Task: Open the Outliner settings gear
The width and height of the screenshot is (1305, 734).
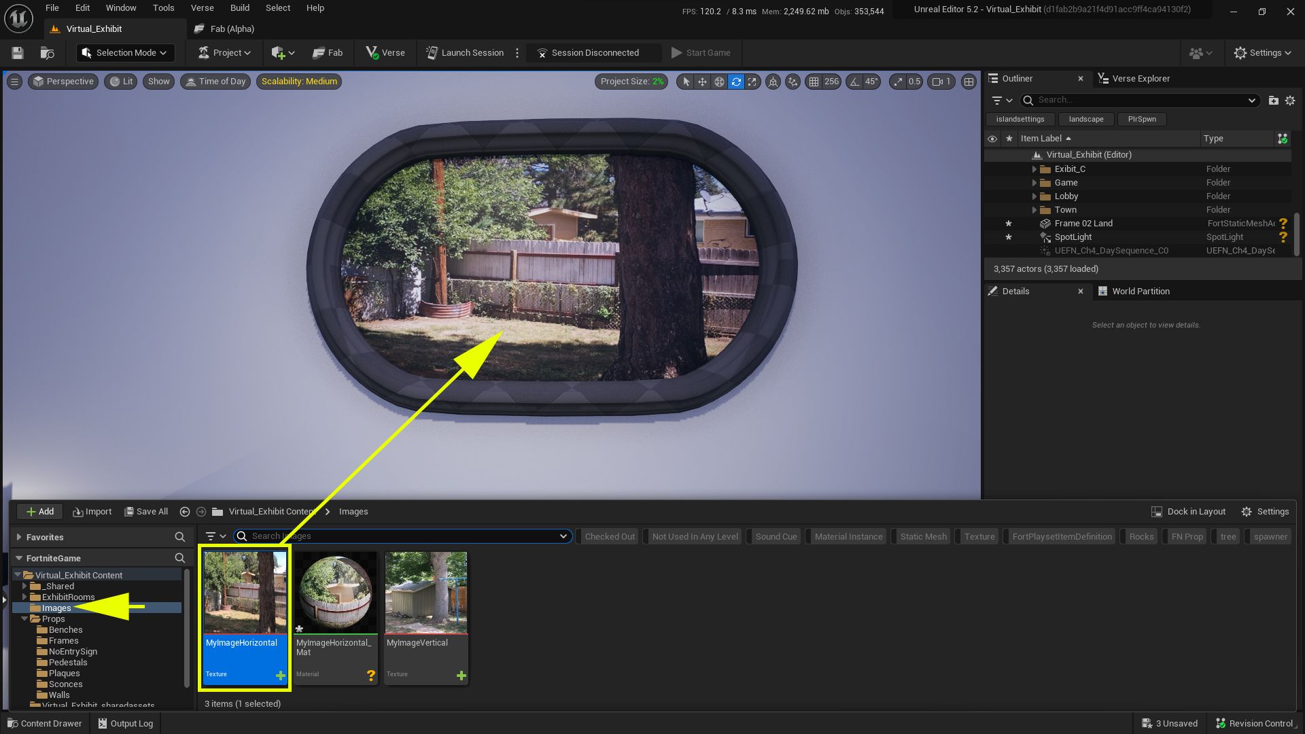Action: point(1290,101)
